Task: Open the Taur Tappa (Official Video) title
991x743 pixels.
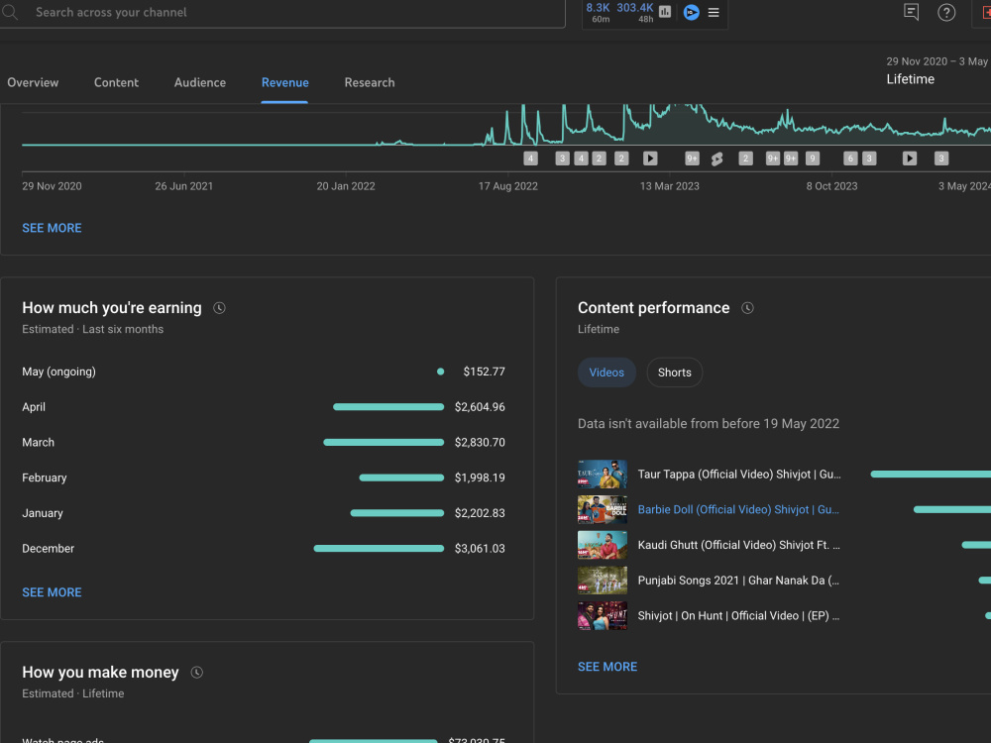Action: (739, 474)
